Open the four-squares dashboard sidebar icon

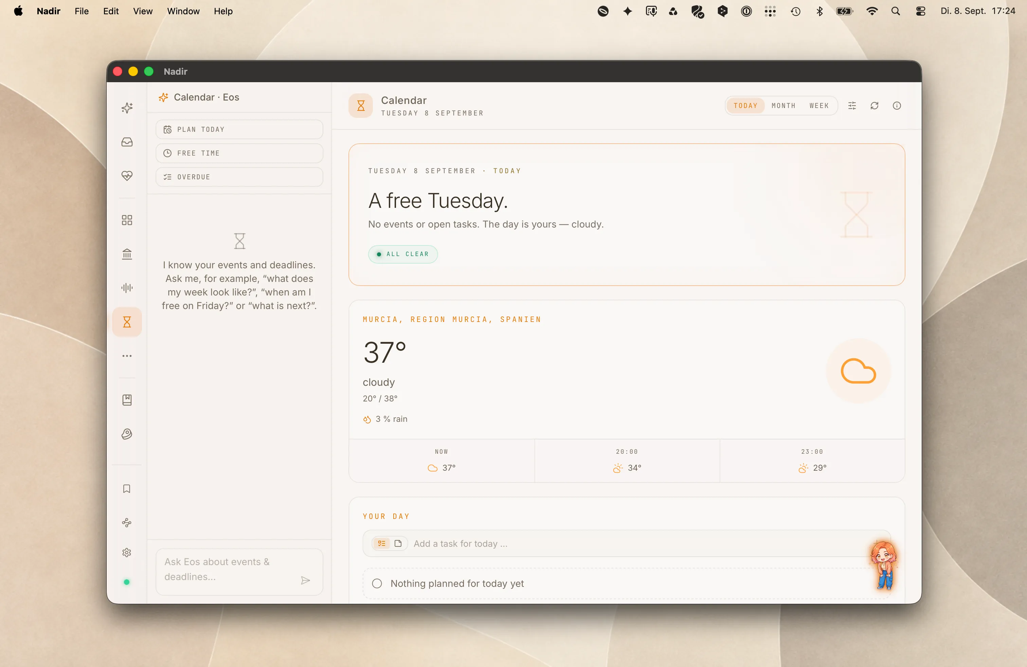point(127,220)
